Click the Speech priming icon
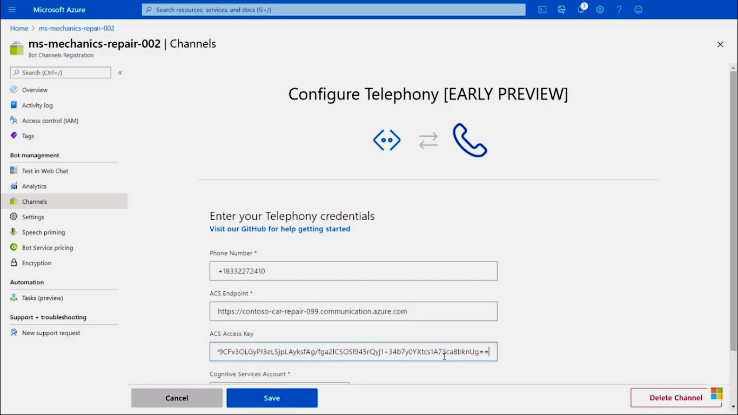The width and height of the screenshot is (738, 415). pyautogui.click(x=14, y=232)
